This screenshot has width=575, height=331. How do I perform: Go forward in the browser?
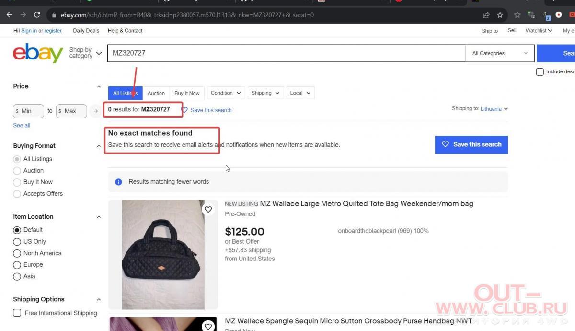(x=23, y=15)
